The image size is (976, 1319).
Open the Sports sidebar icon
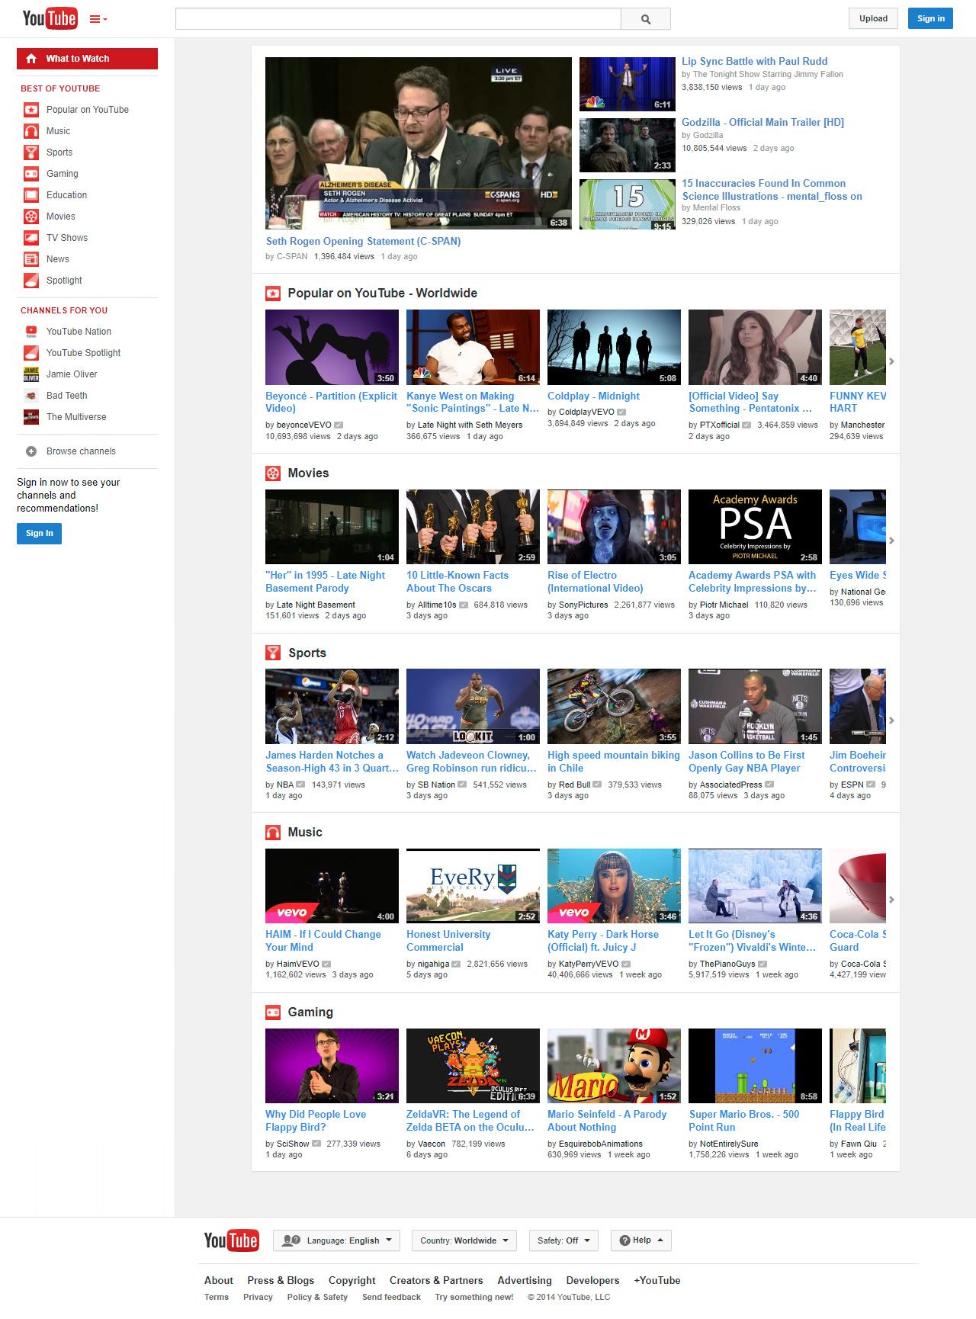(x=31, y=152)
